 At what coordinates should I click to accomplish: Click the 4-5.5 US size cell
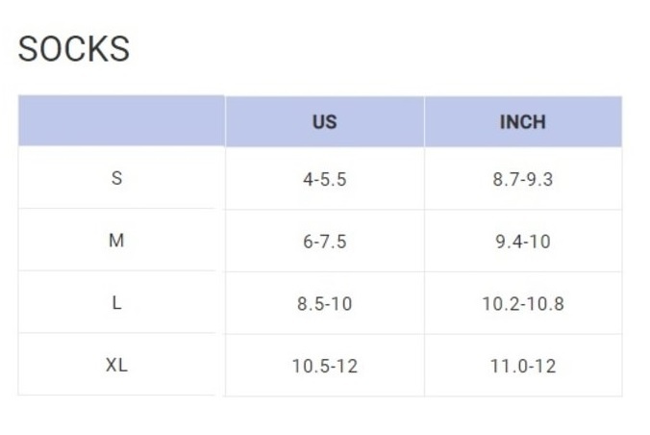325,178
